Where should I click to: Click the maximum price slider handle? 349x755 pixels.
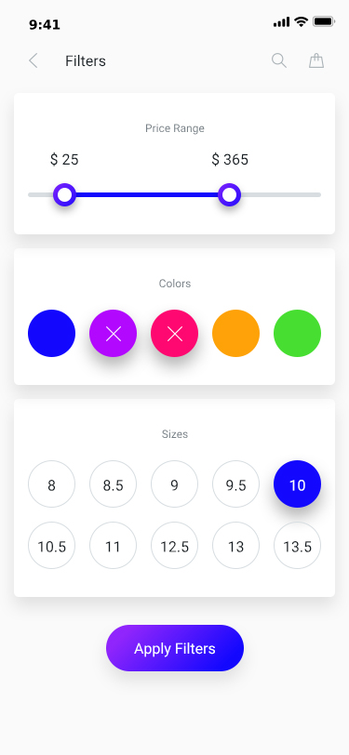(x=230, y=195)
